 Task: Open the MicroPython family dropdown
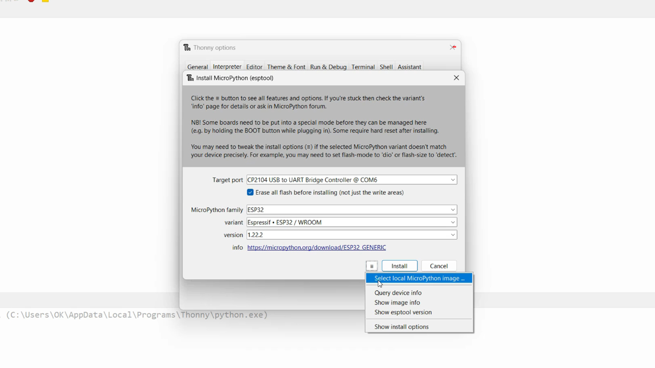coord(453,210)
